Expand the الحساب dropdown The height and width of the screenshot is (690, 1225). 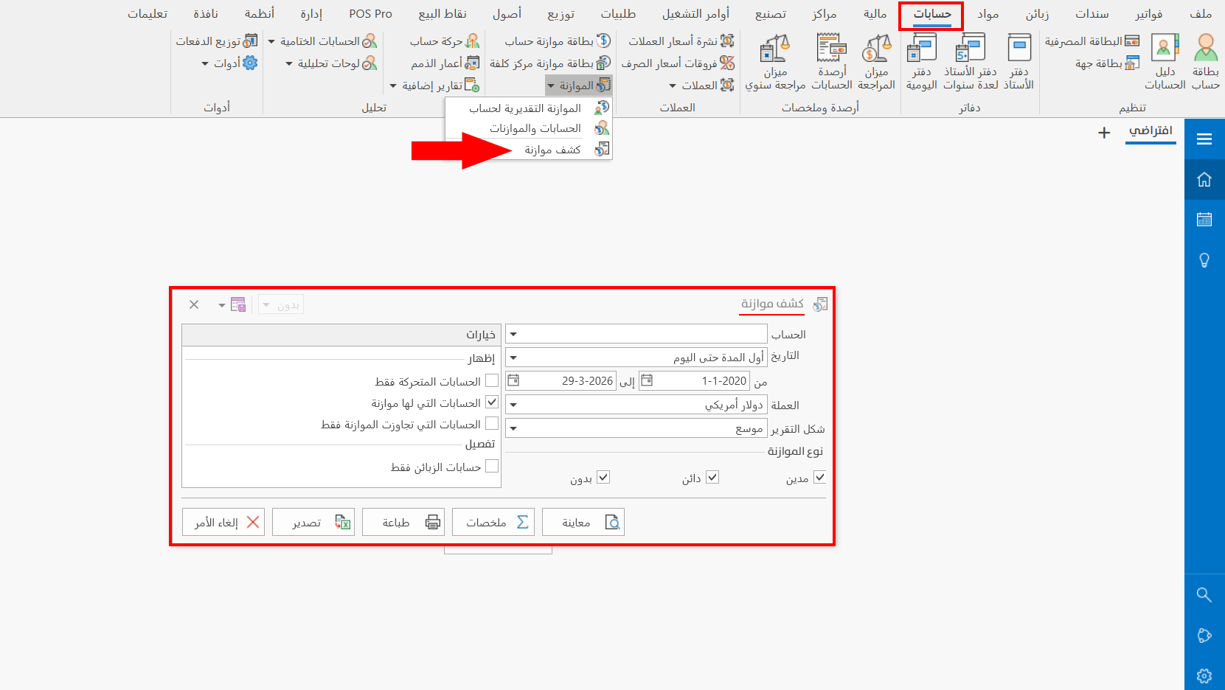point(514,334)
